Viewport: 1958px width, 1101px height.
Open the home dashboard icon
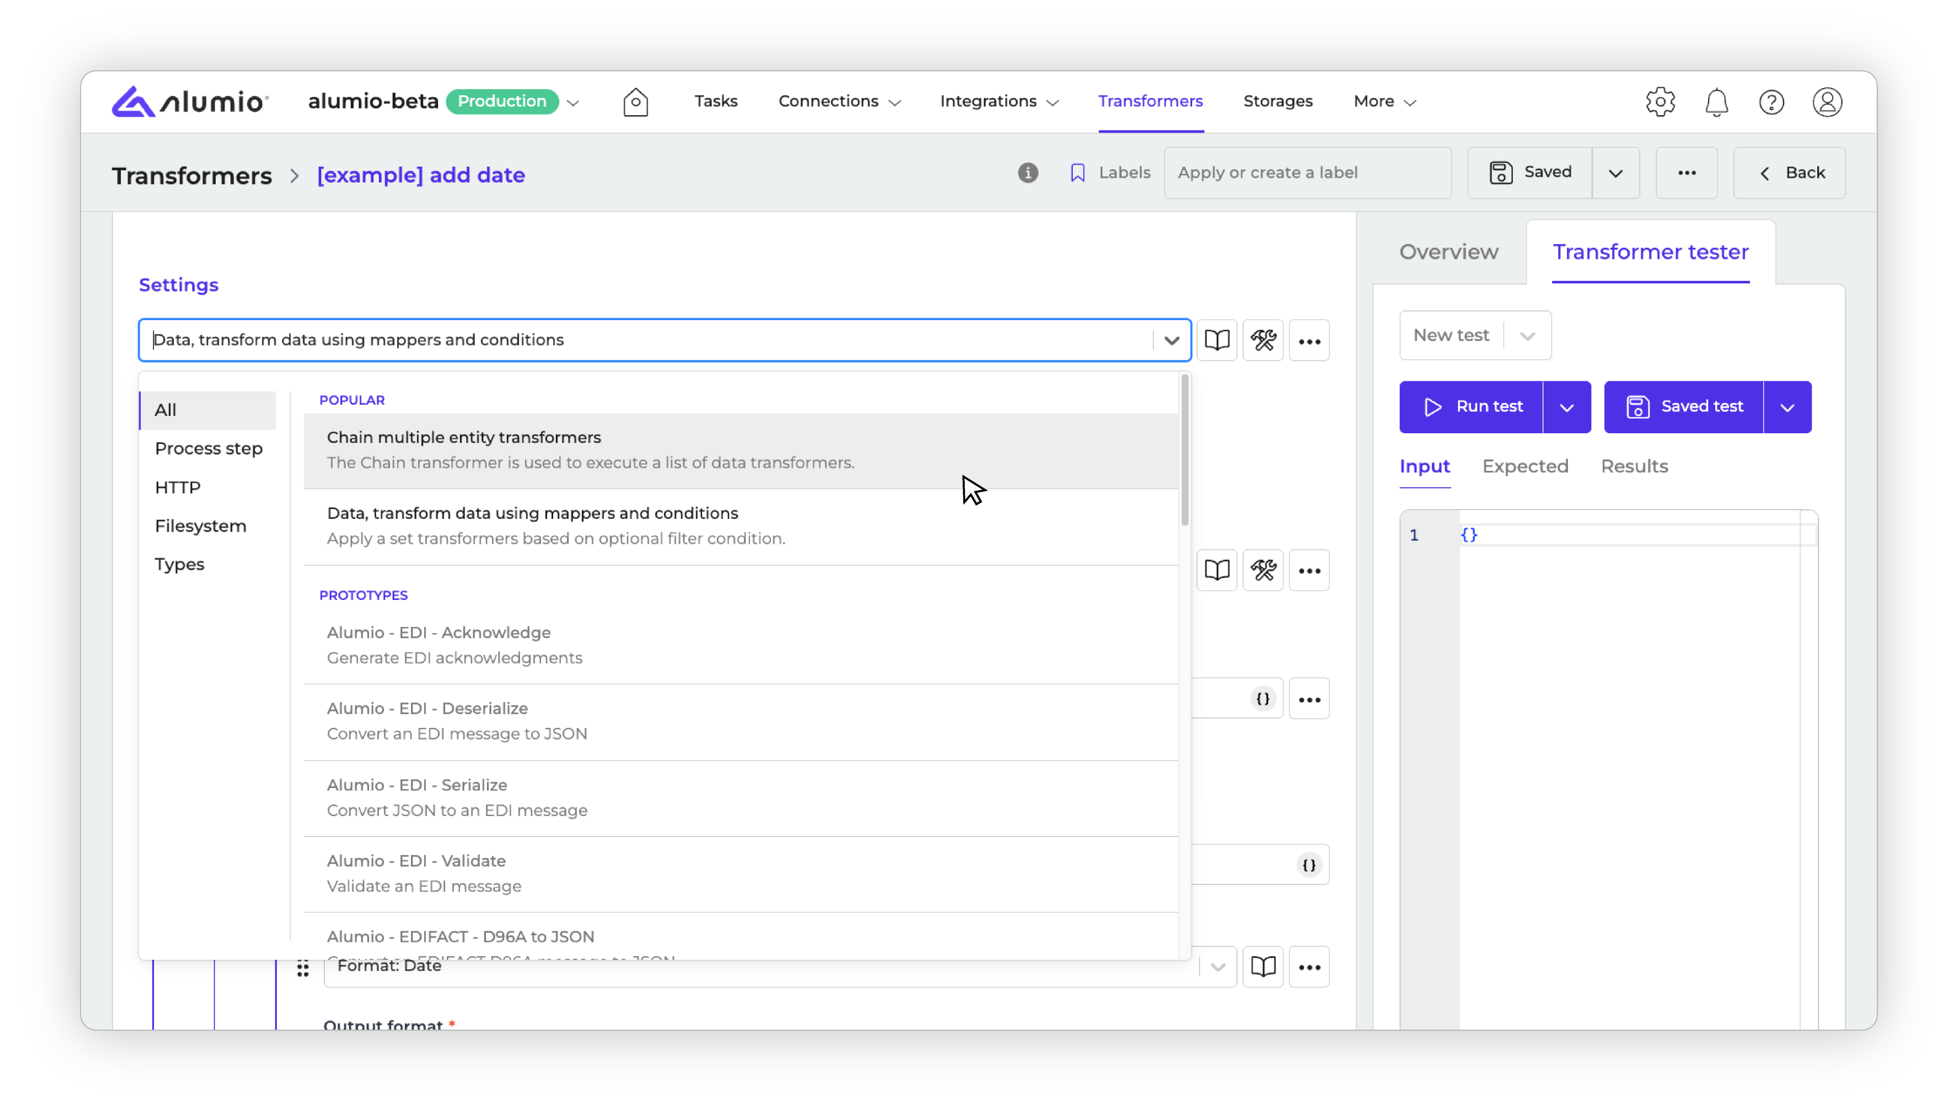click(x=635, y=102)
